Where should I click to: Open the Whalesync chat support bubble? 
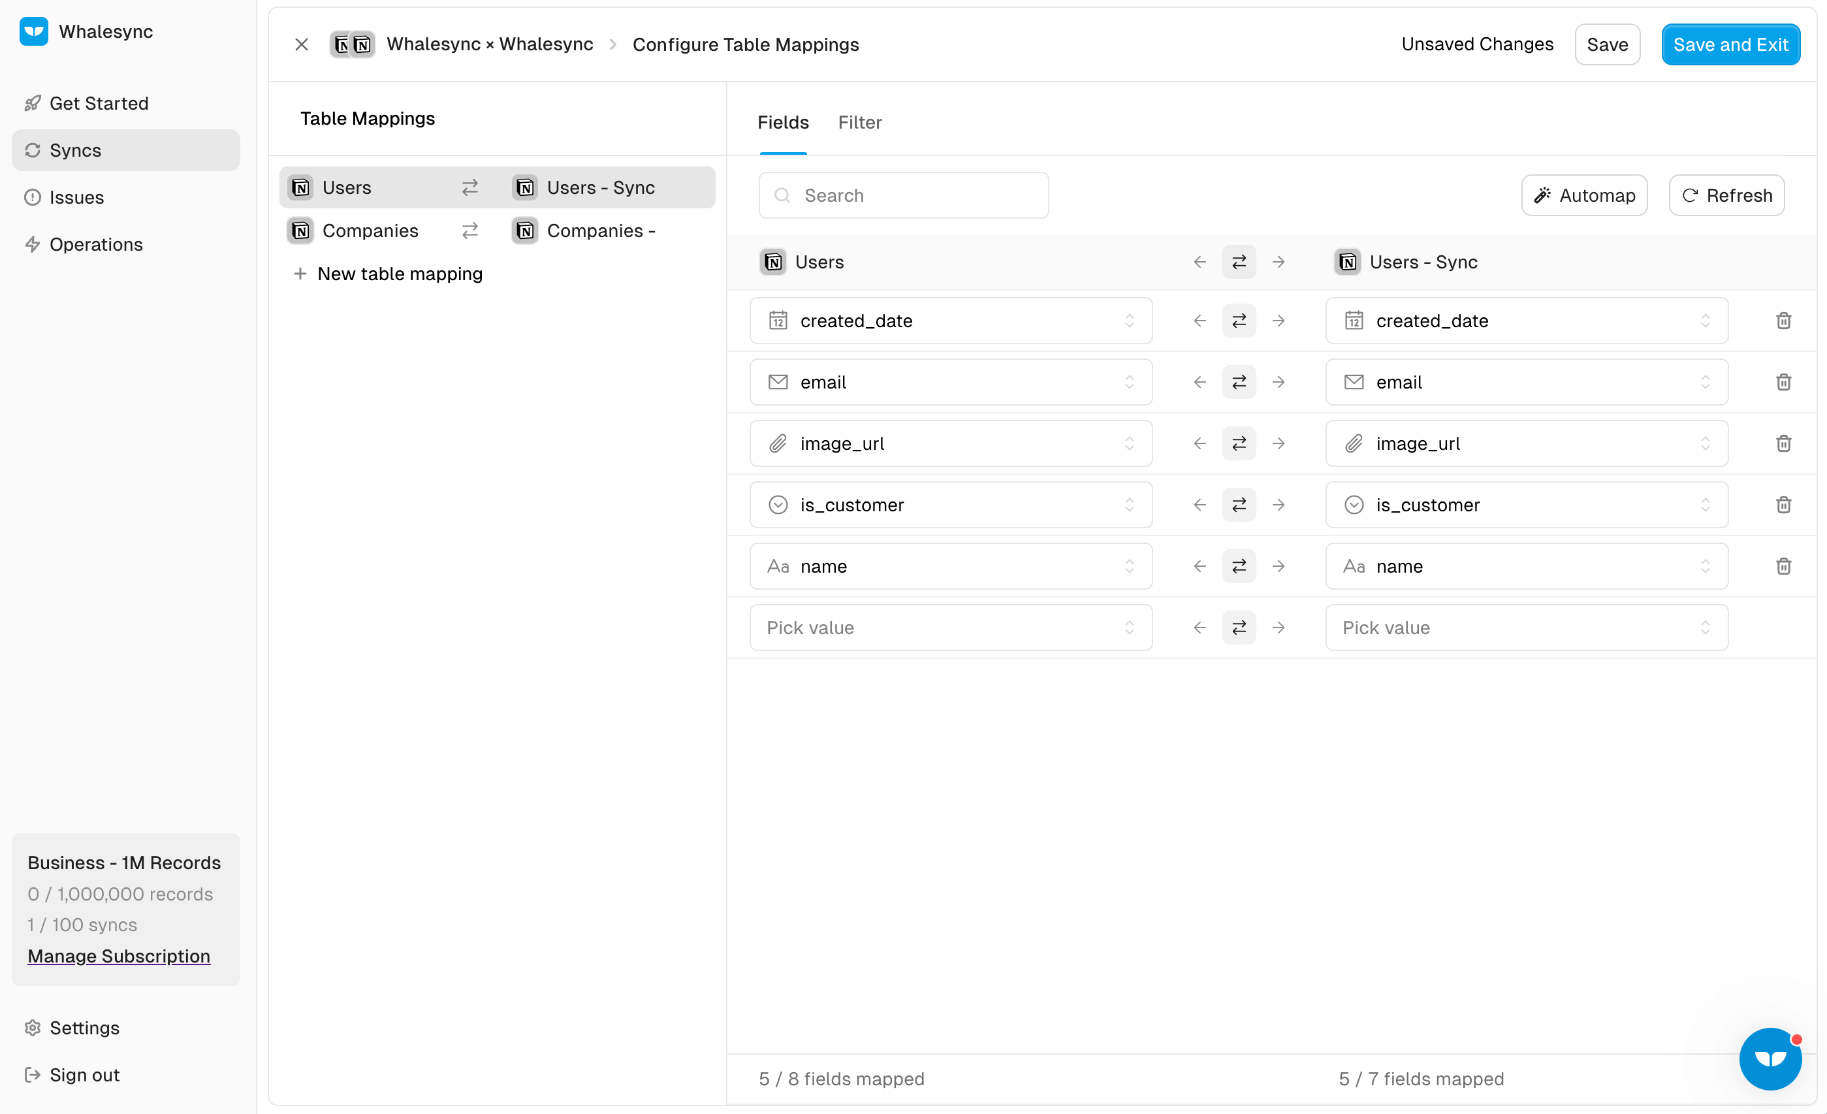[x=1770, y=1058]
